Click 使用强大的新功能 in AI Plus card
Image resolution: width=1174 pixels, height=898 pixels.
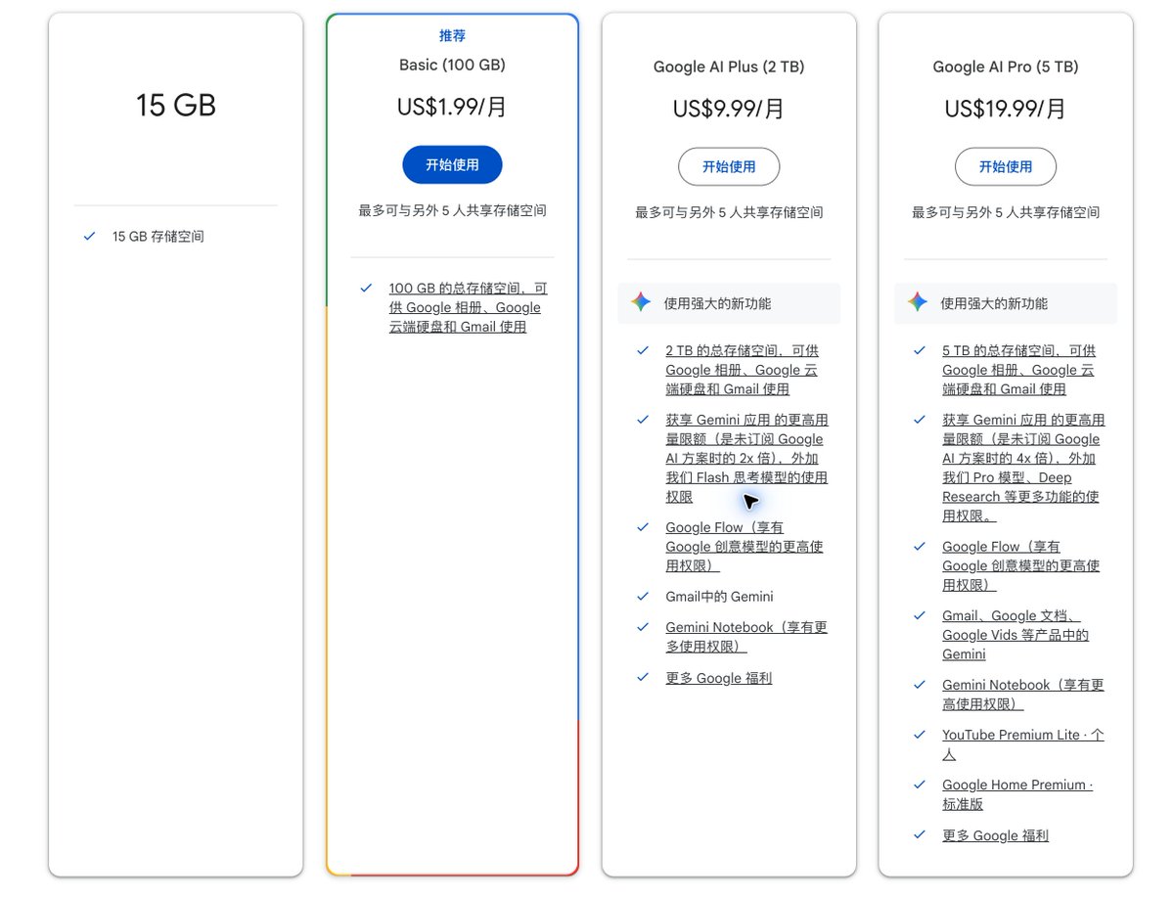point(717,303)
